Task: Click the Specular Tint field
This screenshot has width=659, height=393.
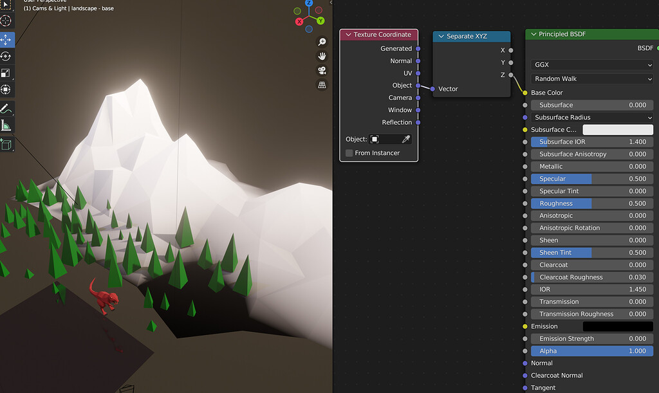Action: (592, 191)
